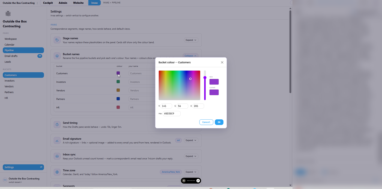The height and width of the screenshot is (189, 382).
Task: Click the 'current' colour preview swatch
Action: (x=214, y=92)
